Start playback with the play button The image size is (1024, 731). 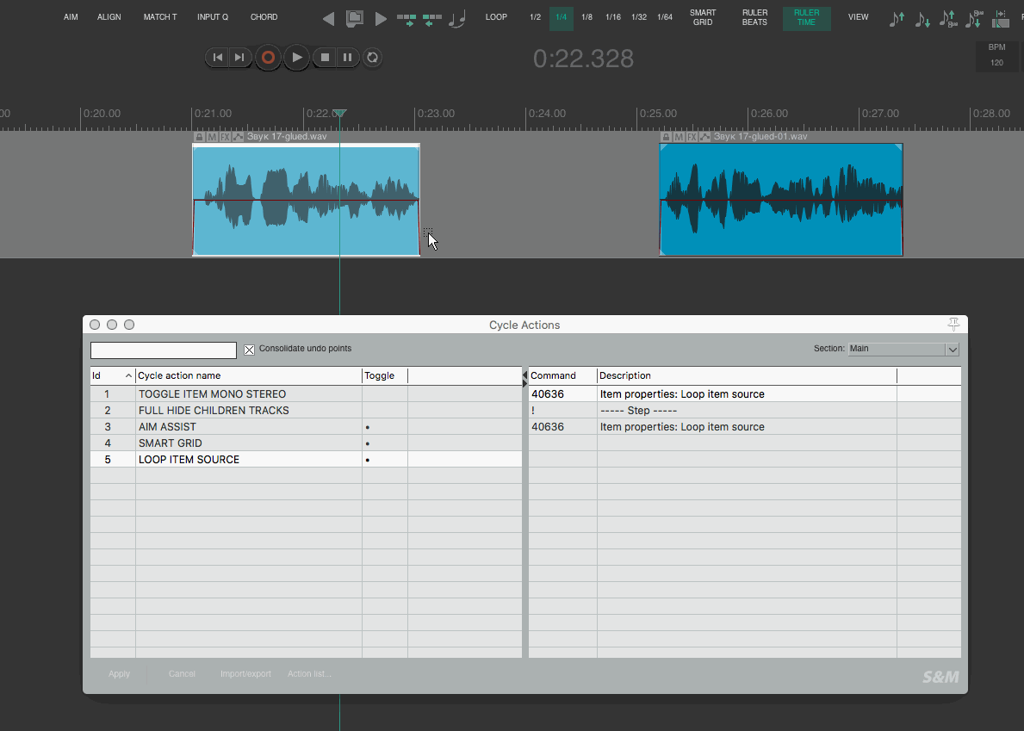(296, 58)
